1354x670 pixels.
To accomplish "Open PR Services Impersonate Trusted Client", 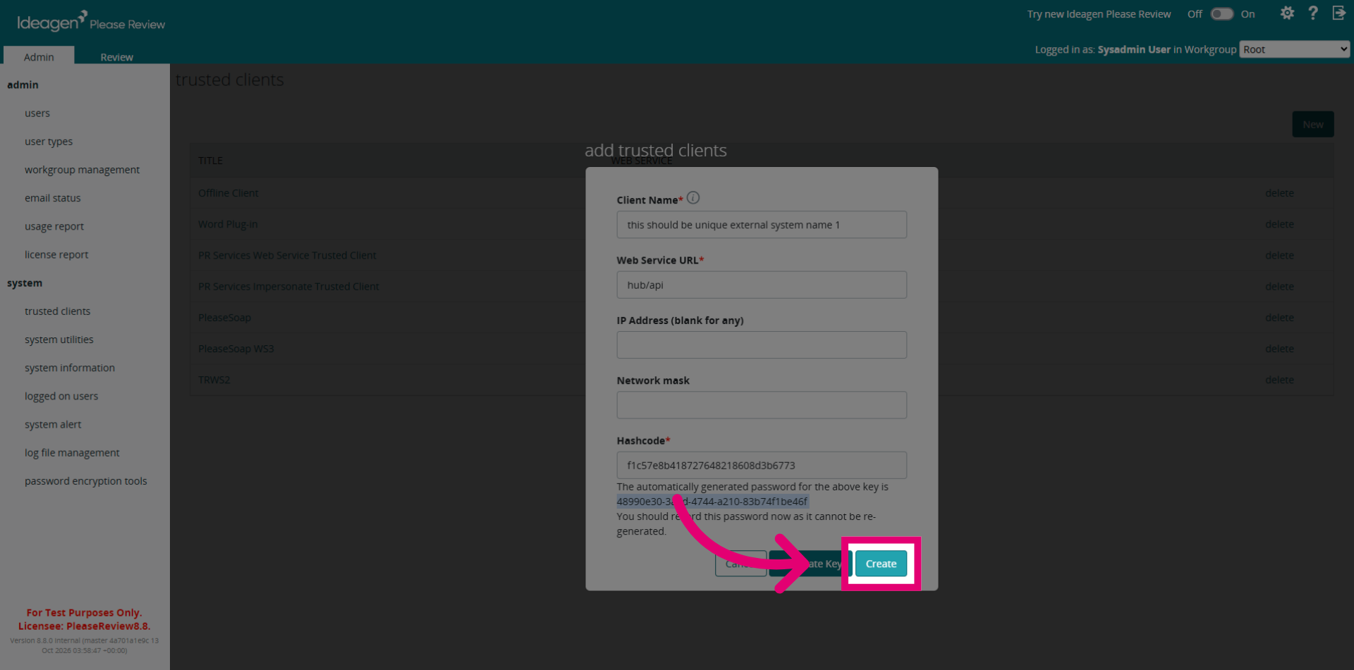I will click(x=288, y=286).
